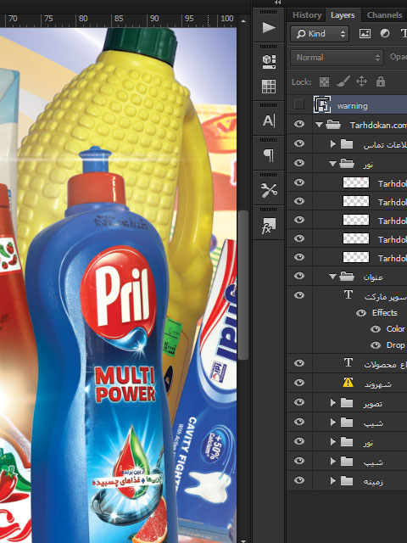Click the عنوان group folder icon

coord(347,277)
